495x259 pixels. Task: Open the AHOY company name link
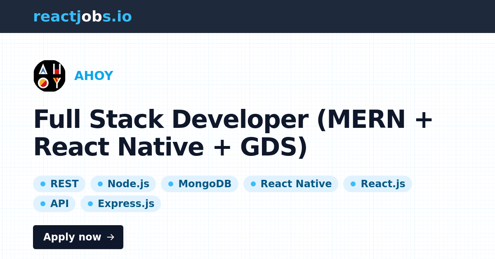[94, 76]
